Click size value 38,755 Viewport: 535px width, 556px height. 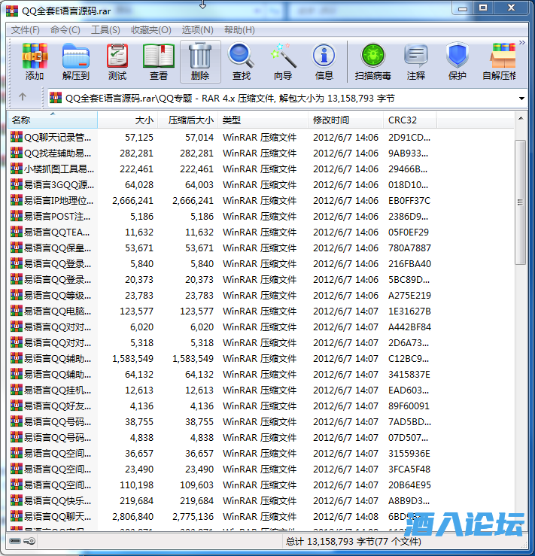[x=139, y=422]
